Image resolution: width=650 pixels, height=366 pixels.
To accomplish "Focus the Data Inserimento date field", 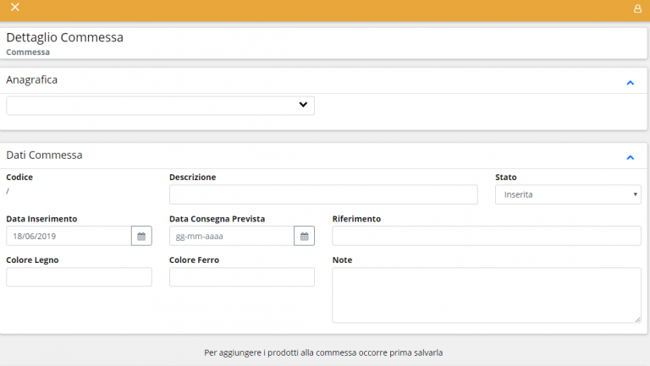I will 68,236.
